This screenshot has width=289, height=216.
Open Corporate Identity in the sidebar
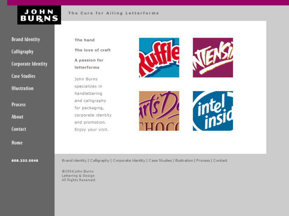click(29, 64)
